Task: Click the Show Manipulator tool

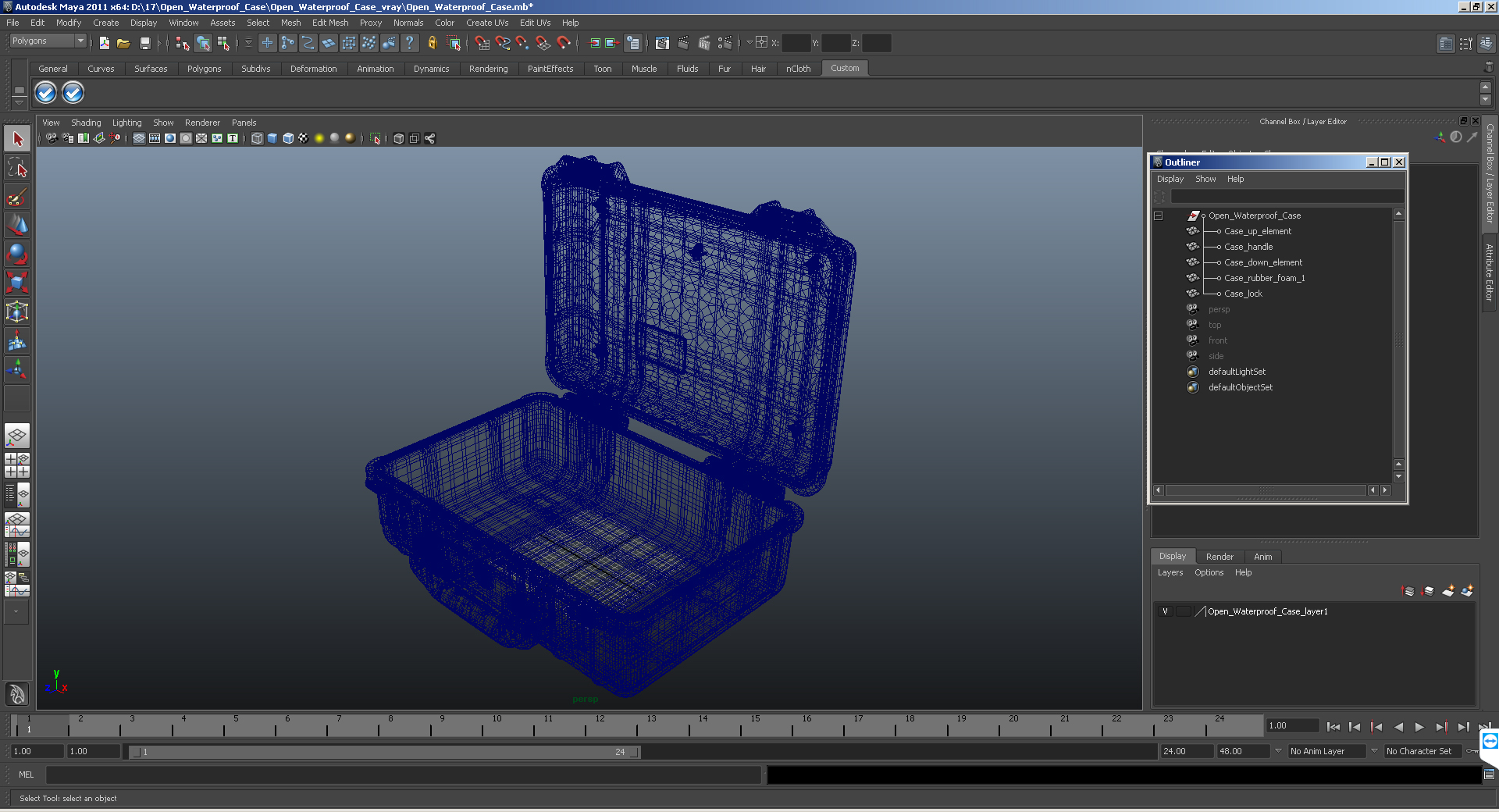Action: click(17, 369)
